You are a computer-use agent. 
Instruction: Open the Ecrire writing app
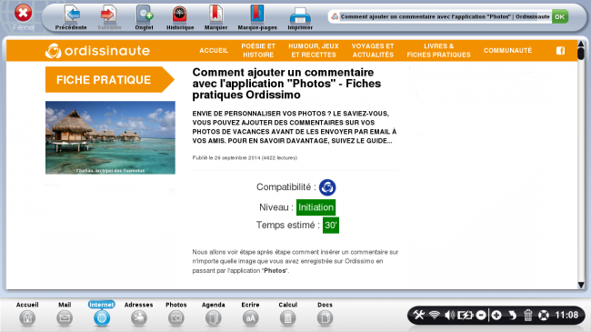250,314
